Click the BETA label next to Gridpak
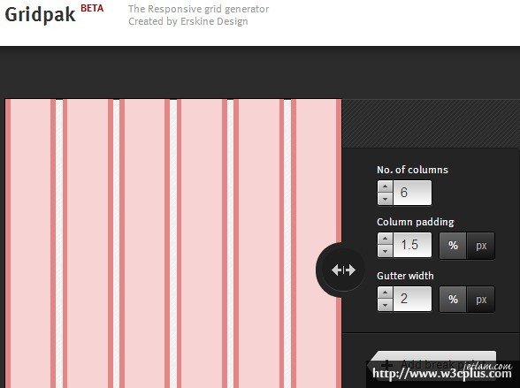 click(x=92, y=8)
